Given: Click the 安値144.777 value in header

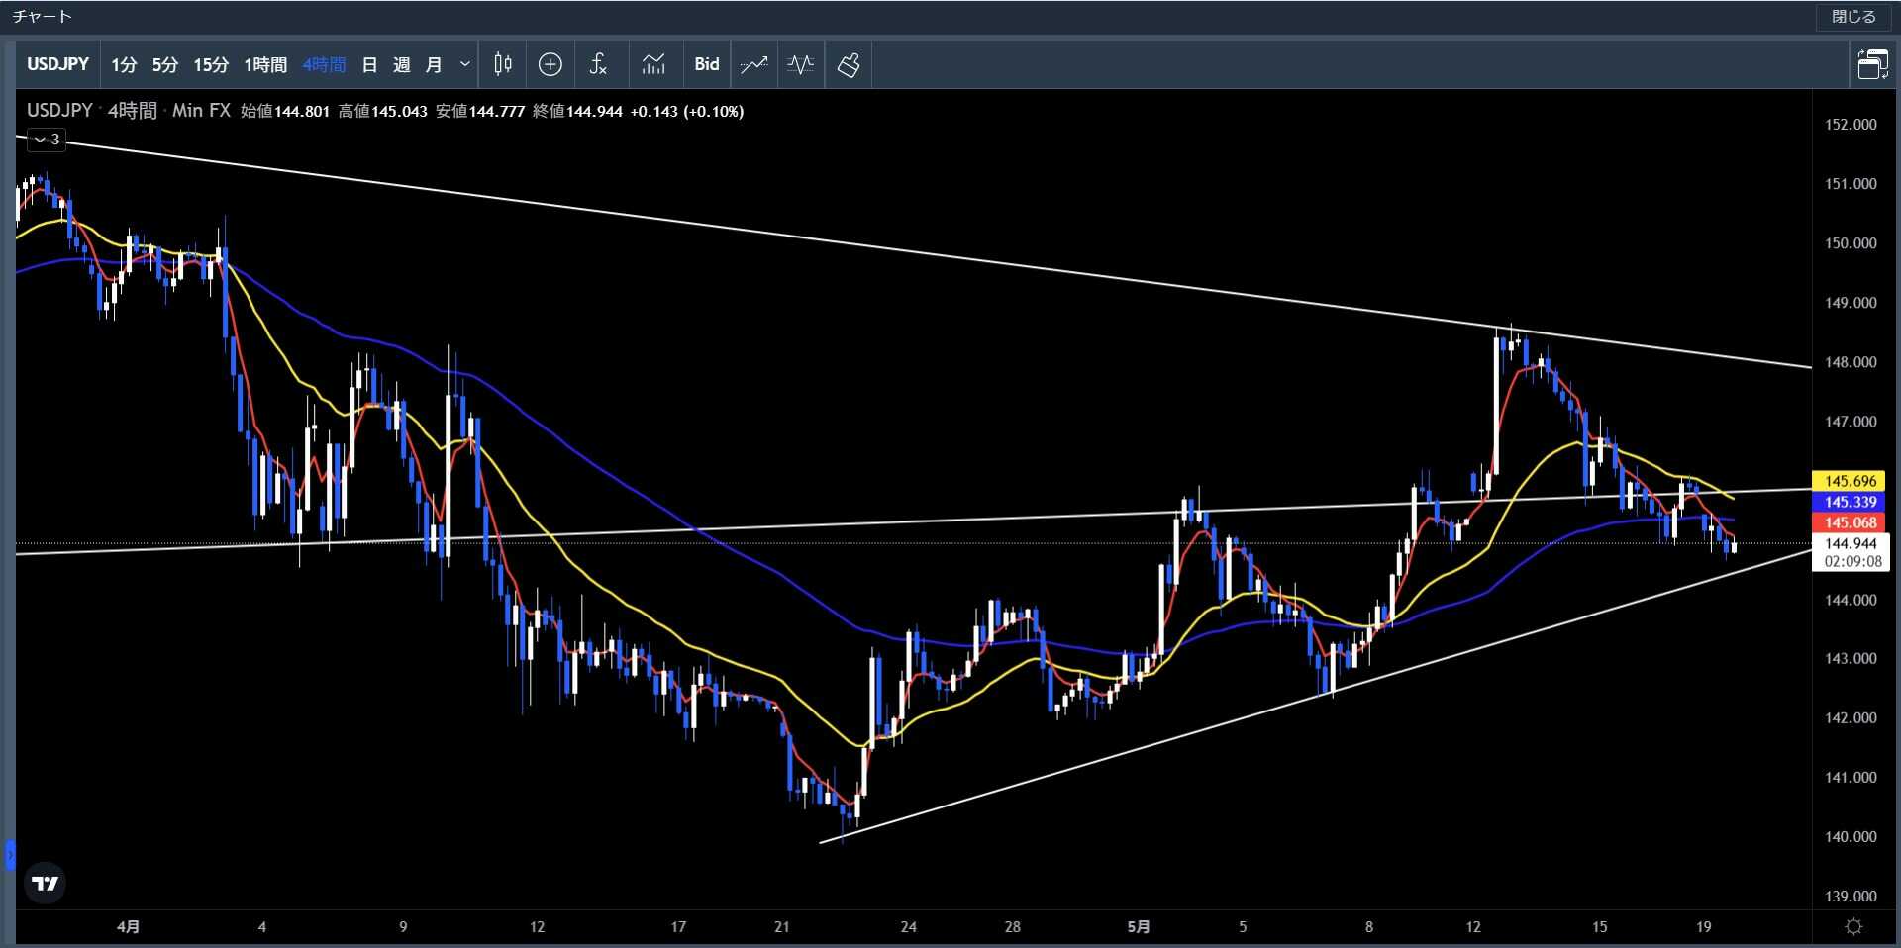Looking at the screenshot, I should point(480,112).
